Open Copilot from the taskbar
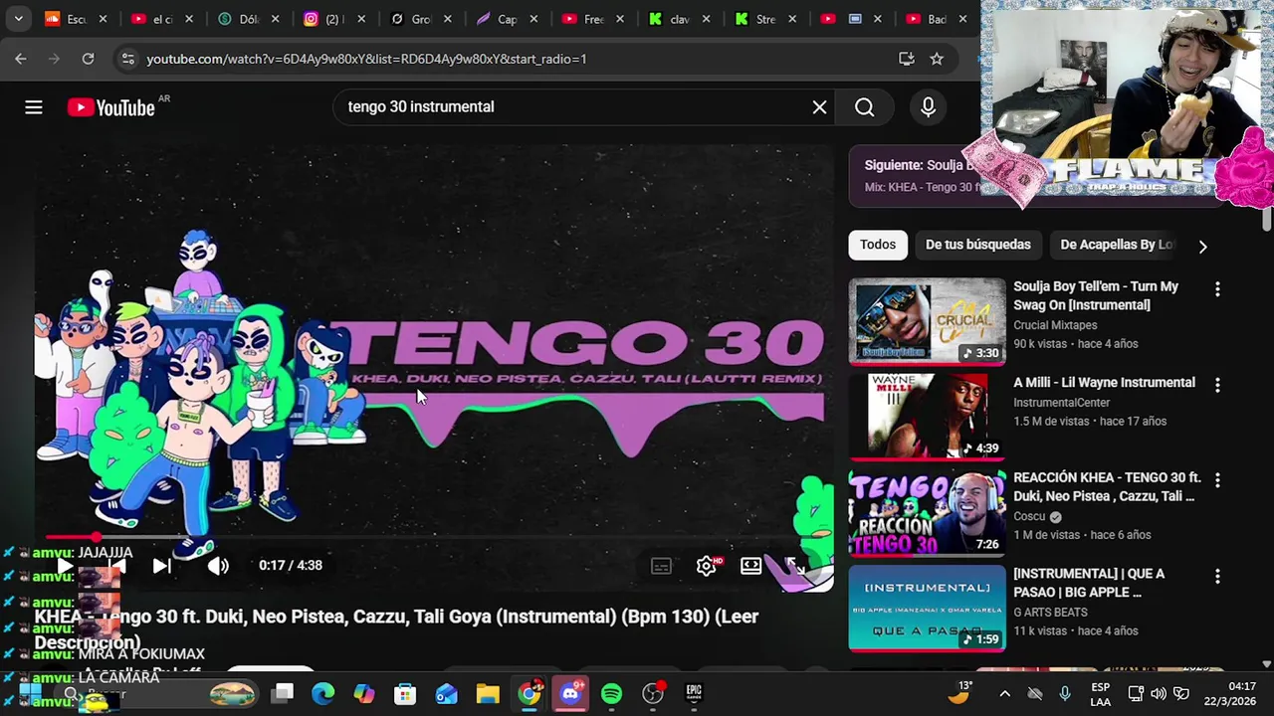1274x716 pixels. pyautogui.click(x=364, y=693)
